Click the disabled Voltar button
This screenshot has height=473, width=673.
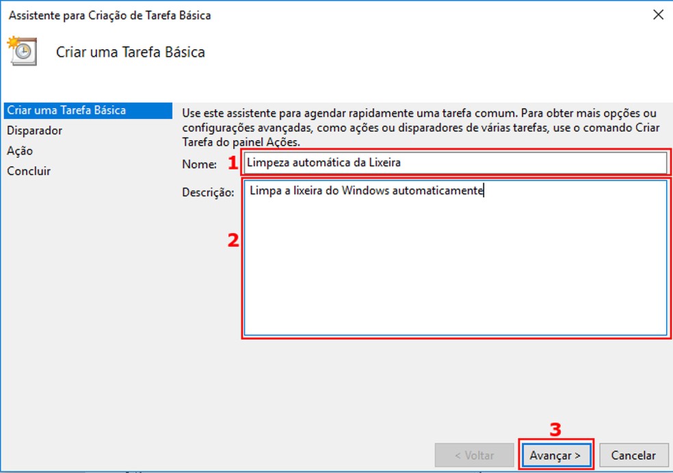point(474,455)
